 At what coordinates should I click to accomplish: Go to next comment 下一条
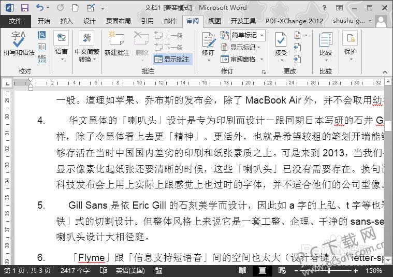tap(168, 47)
